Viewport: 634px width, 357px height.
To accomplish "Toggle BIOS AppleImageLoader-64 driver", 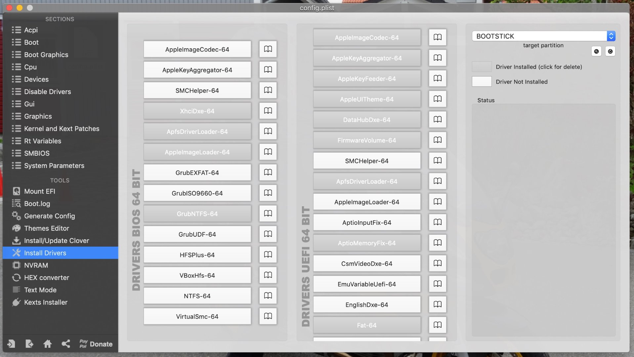I will (197, 152).
